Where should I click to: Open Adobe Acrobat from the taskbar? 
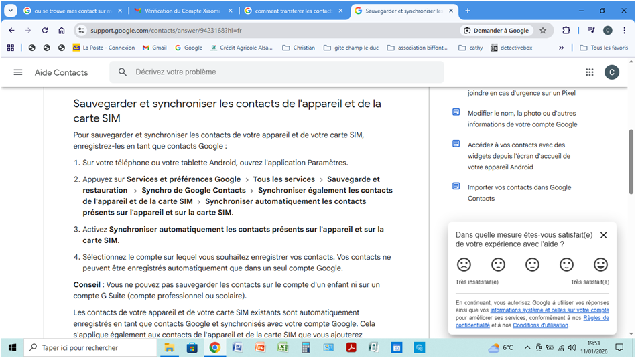(x=350, y=347)
